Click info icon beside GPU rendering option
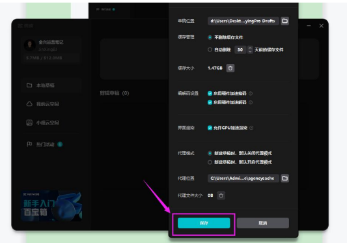This screenshot has height=243, width=347. (x=251, y=128)
